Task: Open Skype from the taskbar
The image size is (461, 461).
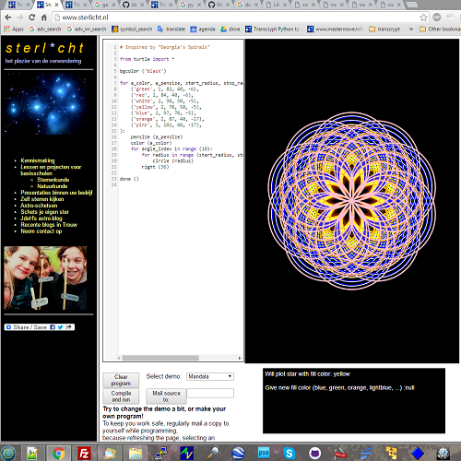Action: [x=290, y=453]
